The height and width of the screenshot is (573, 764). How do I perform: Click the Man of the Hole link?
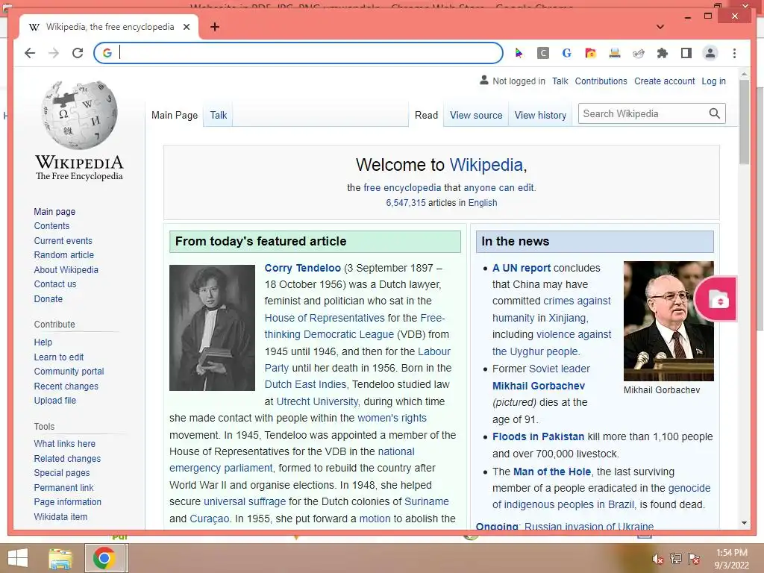(x=552, y=472)
